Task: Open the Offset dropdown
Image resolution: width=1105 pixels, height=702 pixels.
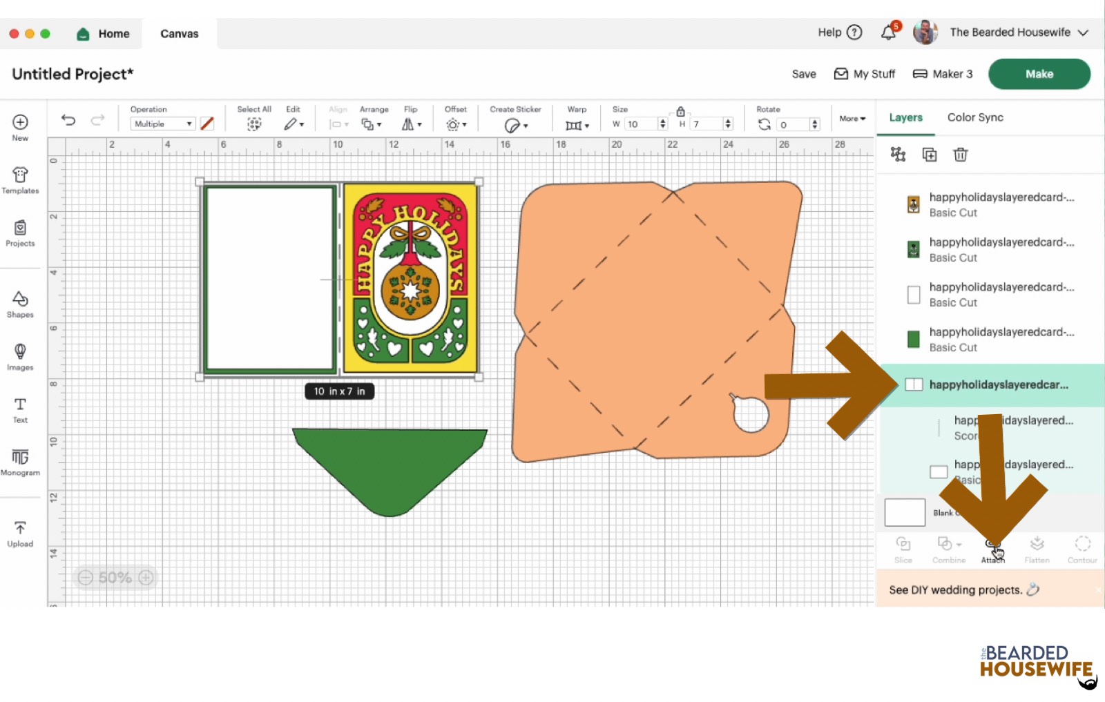Action: coord(457,124)
